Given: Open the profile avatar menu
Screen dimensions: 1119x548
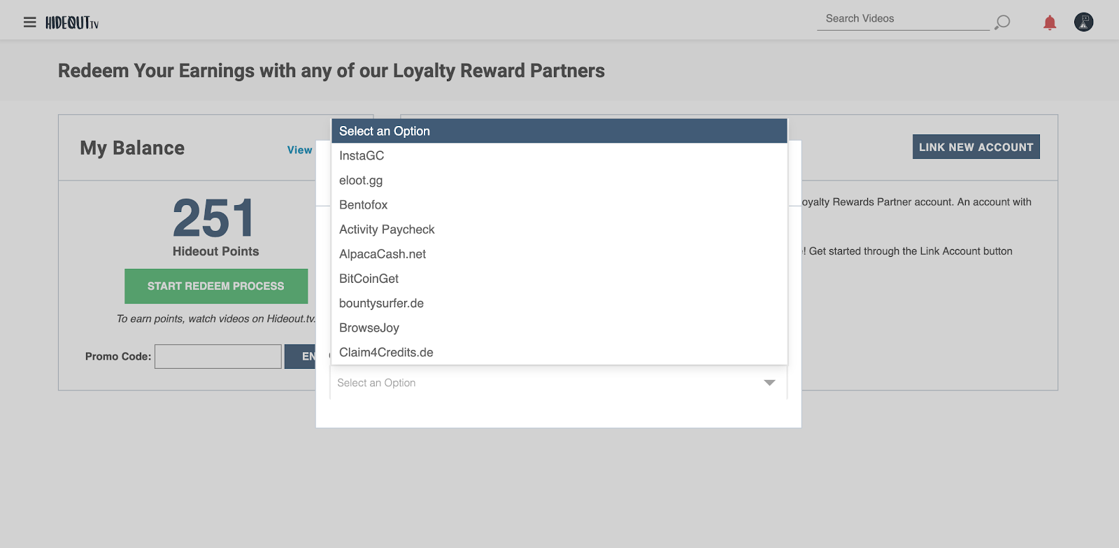Looking at the screenshot, I should coord(1083,22).
